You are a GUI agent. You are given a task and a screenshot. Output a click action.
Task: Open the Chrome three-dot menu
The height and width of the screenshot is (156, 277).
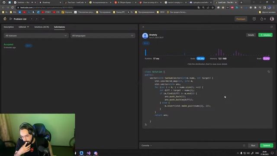(274, 8)
